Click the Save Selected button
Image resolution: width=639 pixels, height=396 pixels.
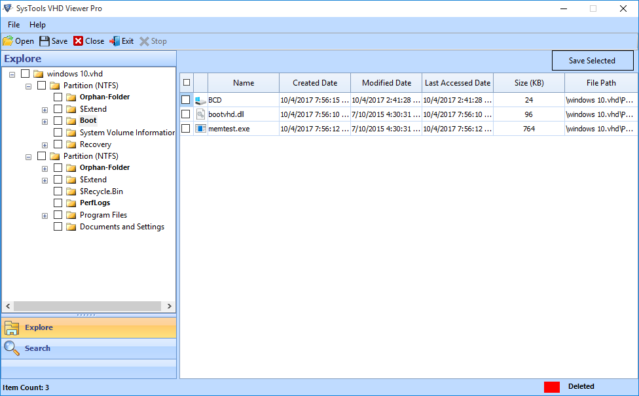click(593, 60)
